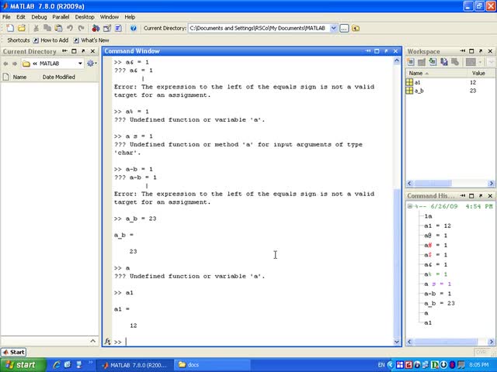This screenshot has height=372, width=497.
Task: Click the Redo arrow icon
Action: [81, 28]
